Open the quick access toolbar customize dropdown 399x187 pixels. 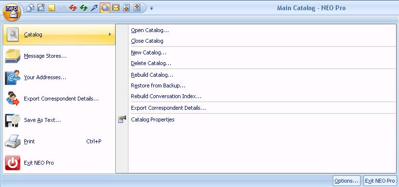pyautogui.click(x=151, y=8)
